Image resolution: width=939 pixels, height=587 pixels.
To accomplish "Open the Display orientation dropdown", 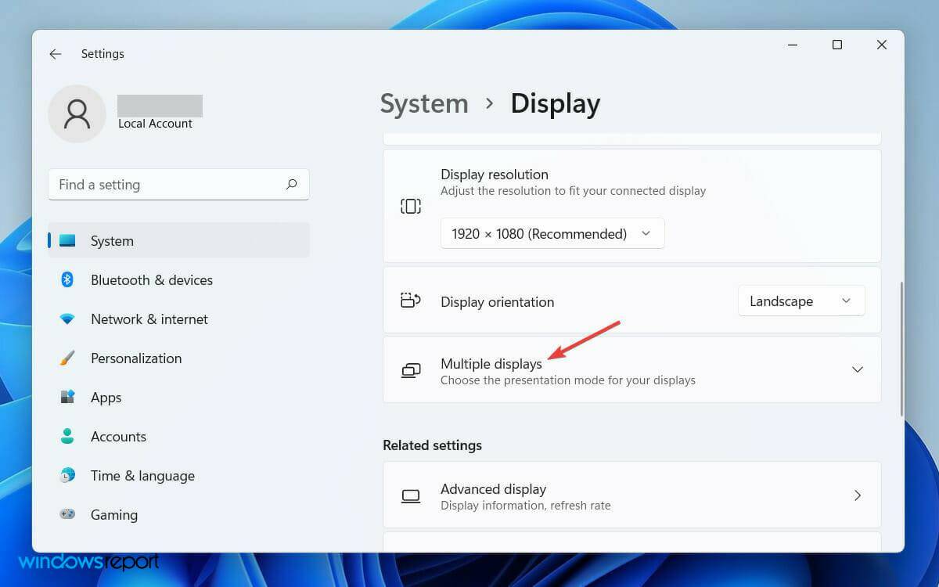I will pyautogui.click(x=800, y=301).
